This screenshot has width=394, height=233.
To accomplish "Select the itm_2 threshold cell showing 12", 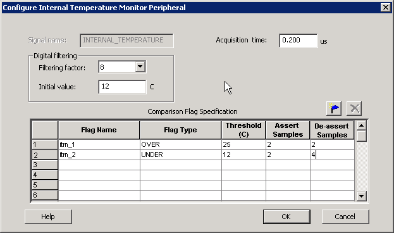I will click(243, 154).
